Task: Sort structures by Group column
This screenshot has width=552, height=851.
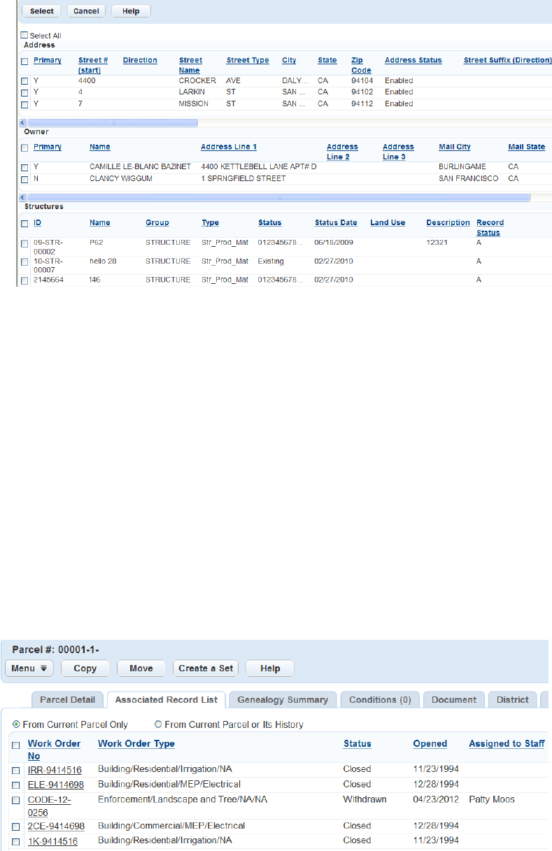Action: click(x=157, y=222)
